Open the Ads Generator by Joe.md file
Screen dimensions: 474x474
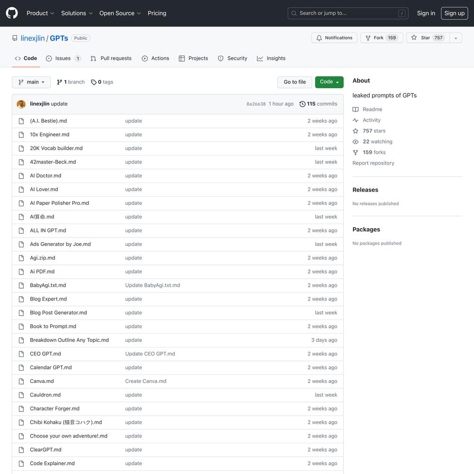[x=61, y=244]
